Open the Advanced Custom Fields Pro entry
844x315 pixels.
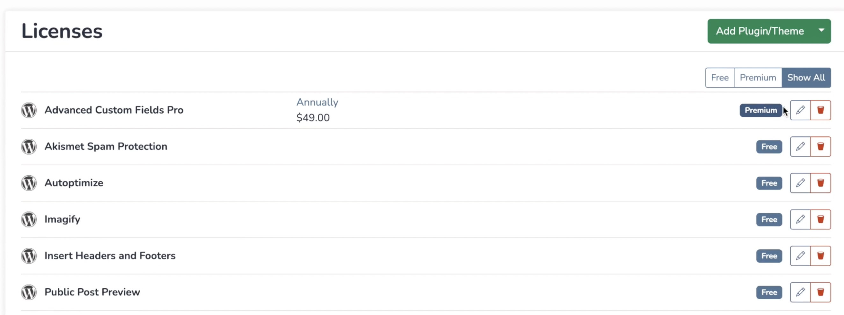pos(114,110)
